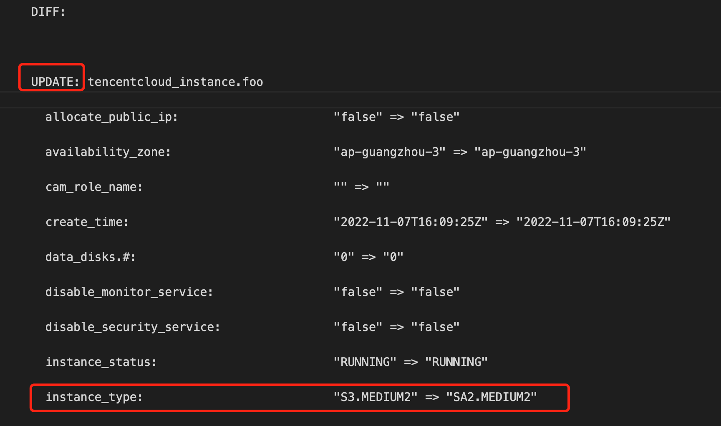The image size is (721, 426).
Task: Click the empty "" => "" value
Action: (361, 186)
